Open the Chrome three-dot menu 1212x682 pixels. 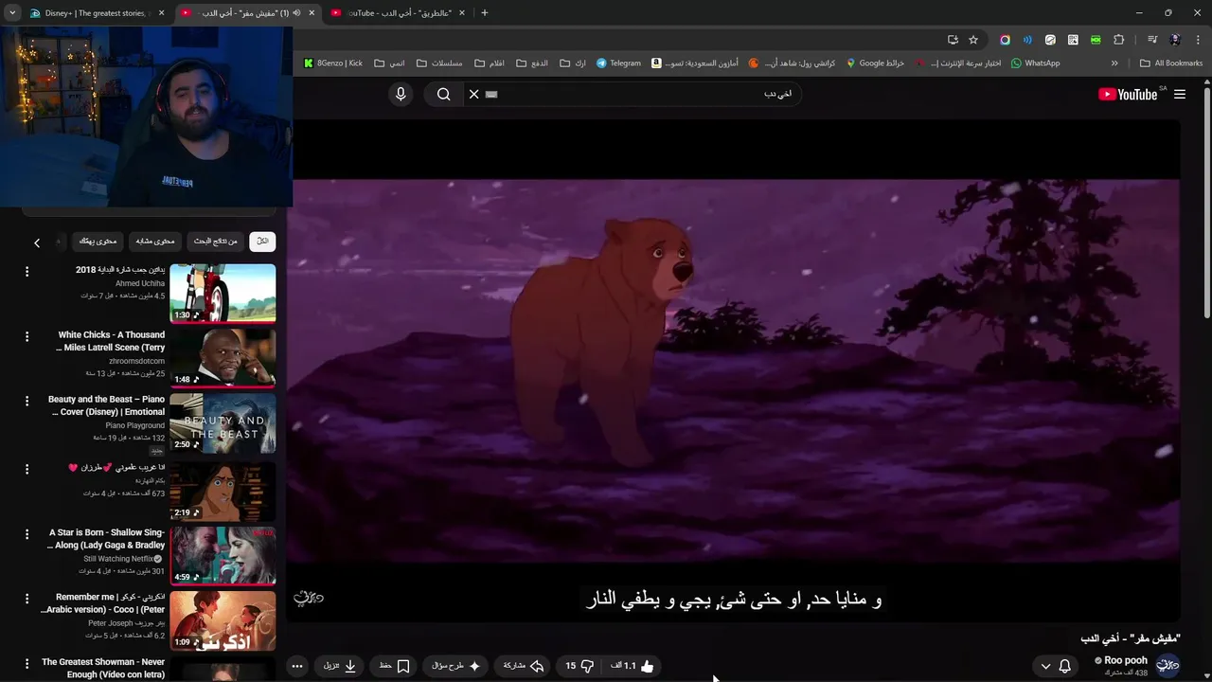[1198, 40]
